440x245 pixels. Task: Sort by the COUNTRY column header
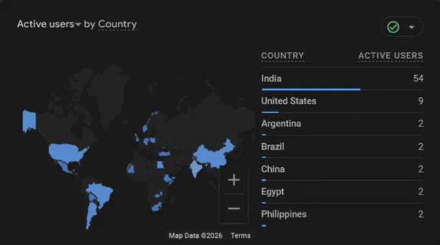(x=283, y=56)
